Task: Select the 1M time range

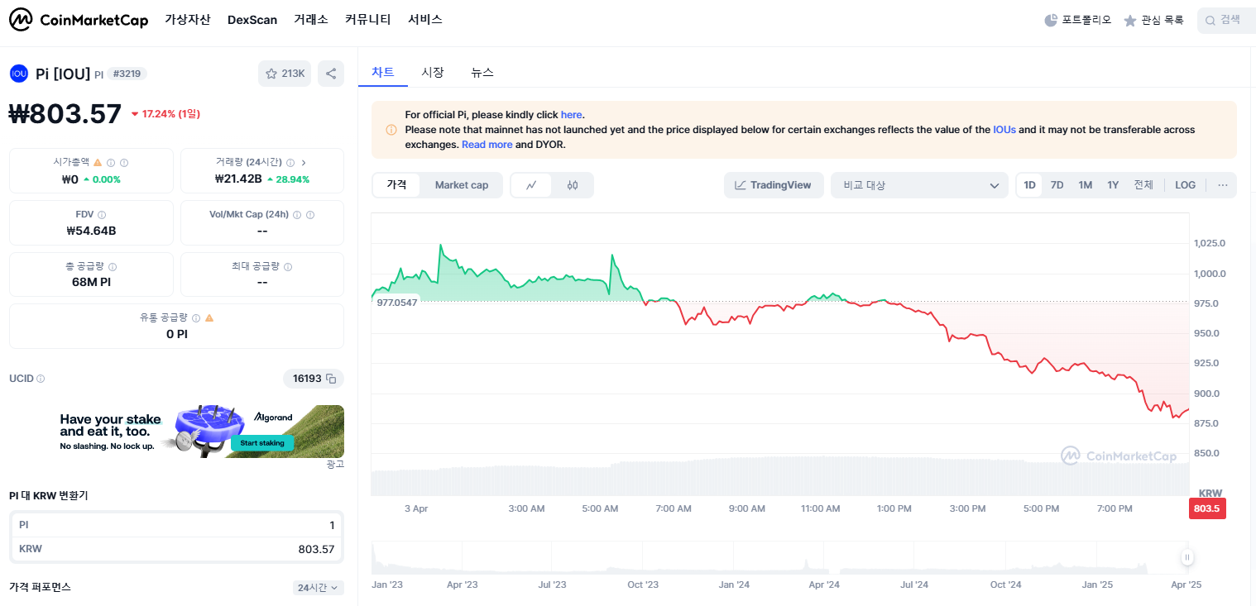Action: pyautogui.click(x=1085, y=185)
